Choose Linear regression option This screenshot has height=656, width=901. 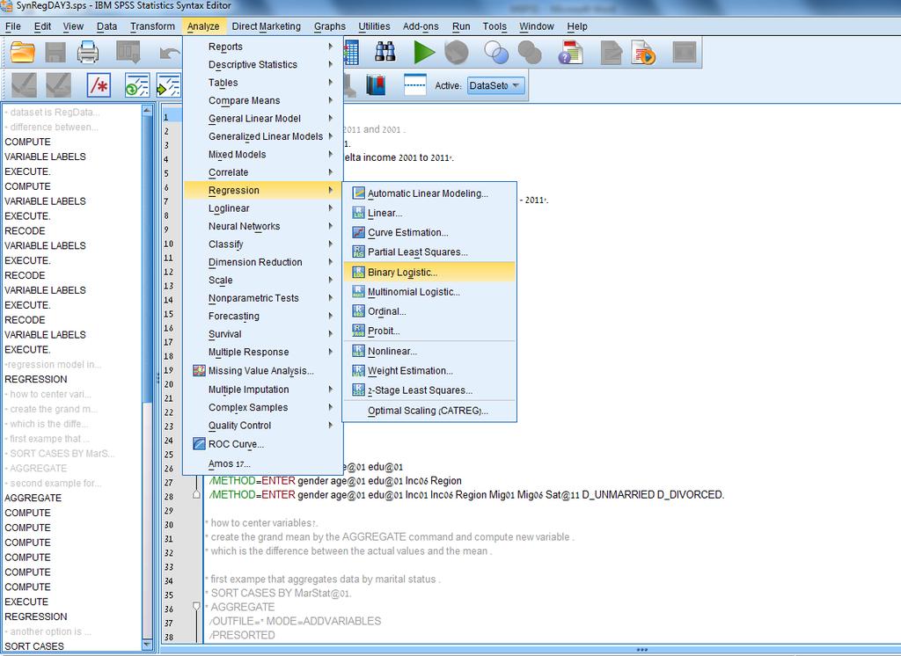[x=429, y=213]
